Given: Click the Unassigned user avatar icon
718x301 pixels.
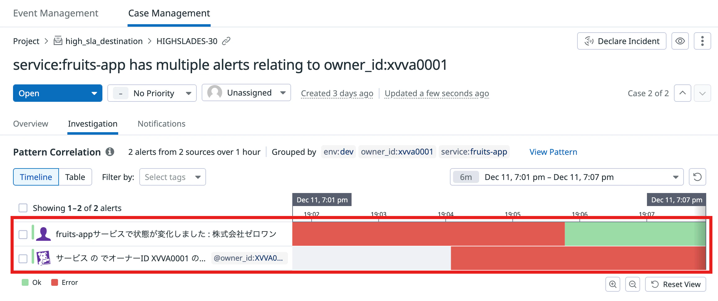Looking at the screenshot, I should [x=215, y=92].
